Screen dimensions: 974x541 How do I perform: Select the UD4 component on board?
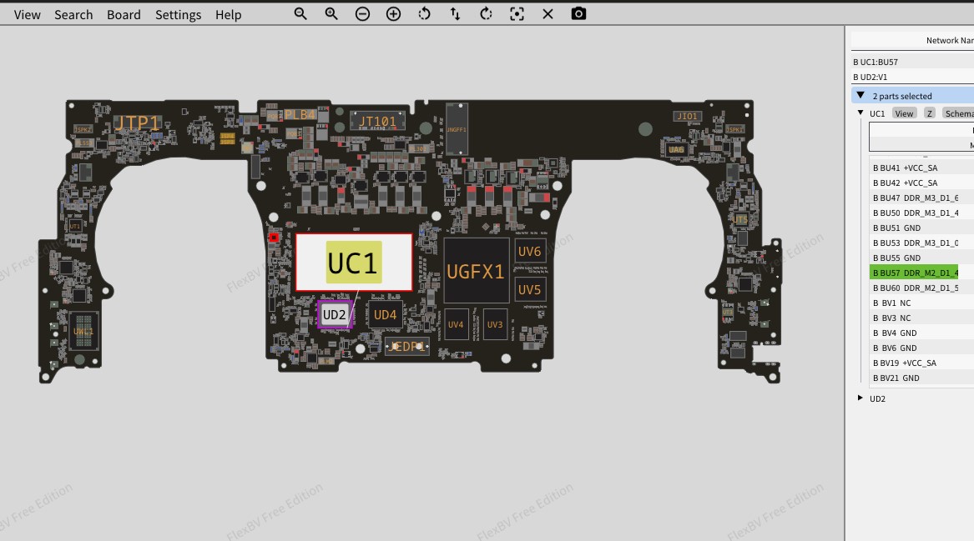pyautogui.click(x=385, y=315)
